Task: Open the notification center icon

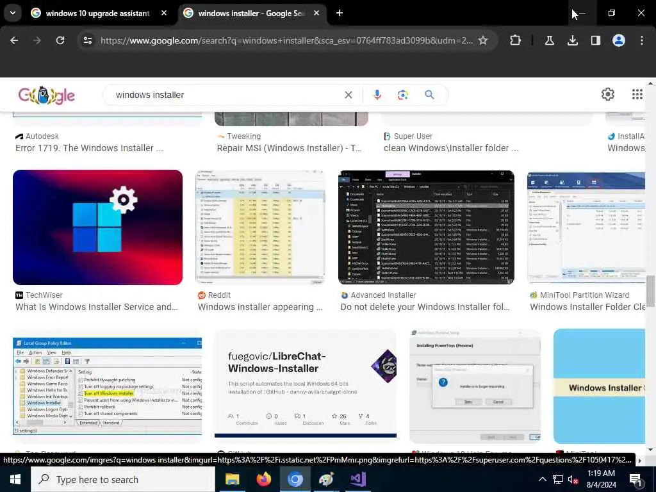Action: [x=636, y=480]
